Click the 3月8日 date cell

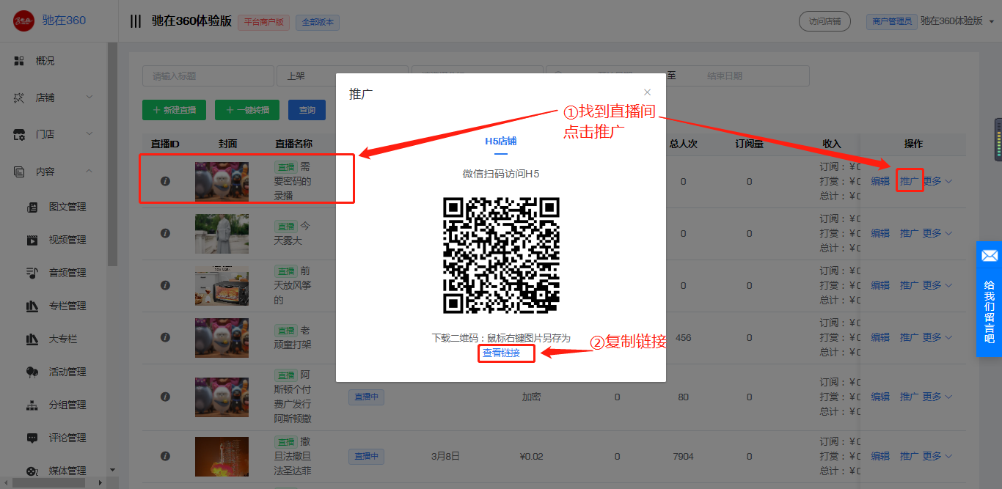(x=445, y=456)
